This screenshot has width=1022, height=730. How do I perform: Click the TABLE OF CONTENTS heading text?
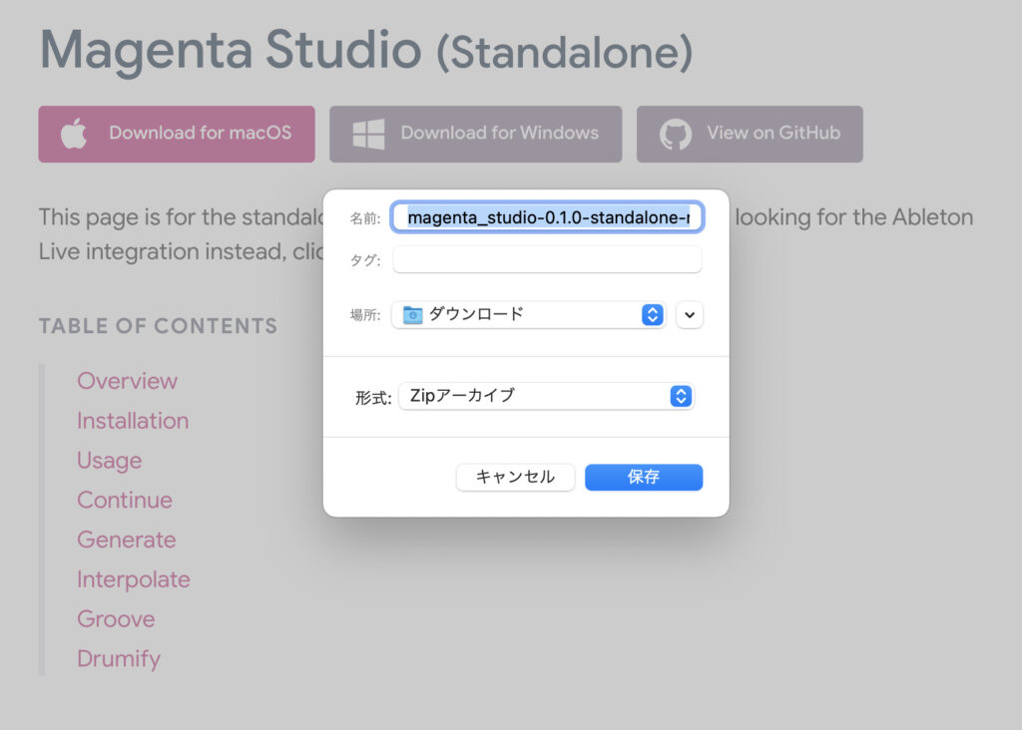tap(159, 325)
